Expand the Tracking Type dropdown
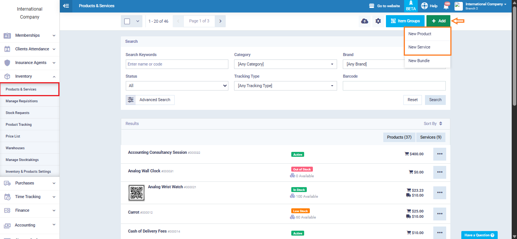The width and height of the screenshot is (517, 239). [x=285, y=86]
